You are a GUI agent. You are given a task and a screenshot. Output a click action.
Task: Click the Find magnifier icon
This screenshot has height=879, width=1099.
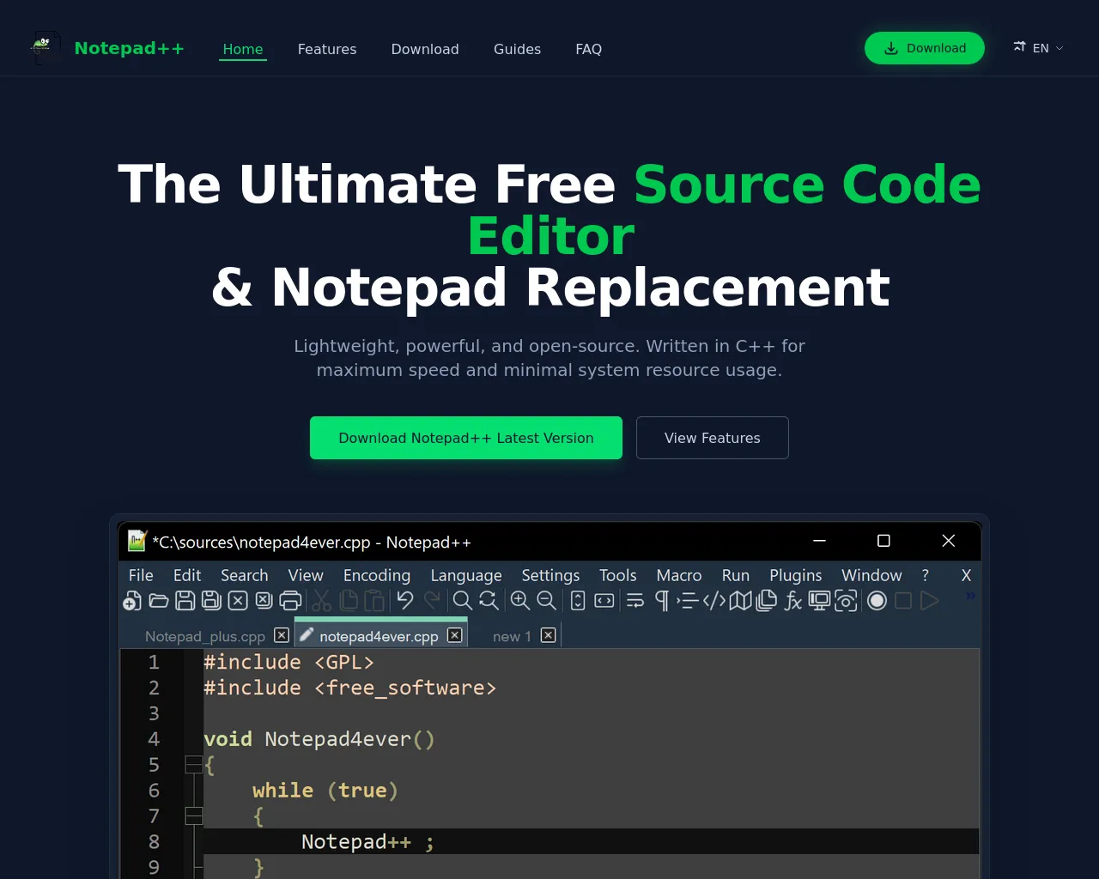click(x=463, y=601)
